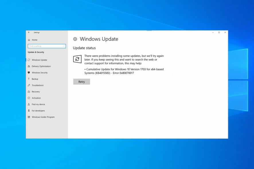This screenshot has height=169, width=254.
Task: Click the Update & Security section label
Action: [36, 52]
